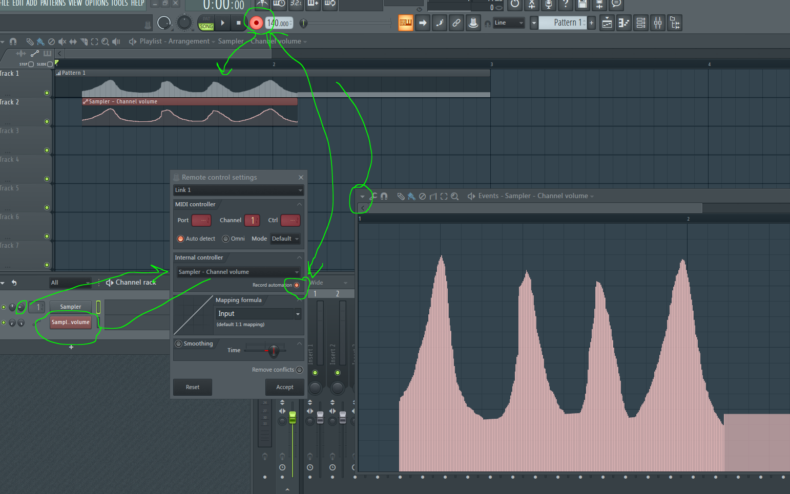
Task: Toggle the Playlist magnet snap icon
Action: click(x=13, y=41)
